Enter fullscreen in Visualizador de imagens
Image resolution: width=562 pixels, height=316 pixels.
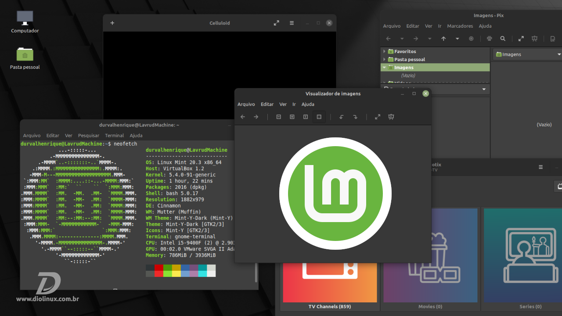coord(378,117)
